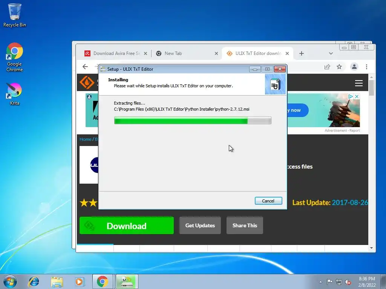Launch Internet Explorer from the taskbar
386x289 pixels.
point(34,281)
